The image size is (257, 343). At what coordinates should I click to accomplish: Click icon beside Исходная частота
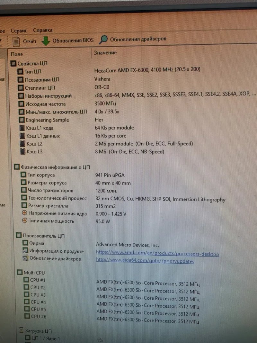point(21,104)
